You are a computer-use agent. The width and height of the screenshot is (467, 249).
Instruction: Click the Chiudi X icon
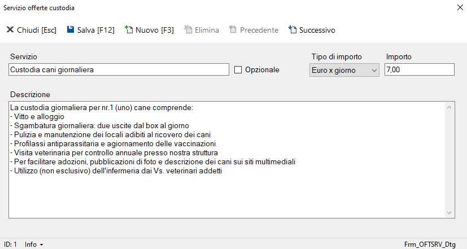(10, 30)
